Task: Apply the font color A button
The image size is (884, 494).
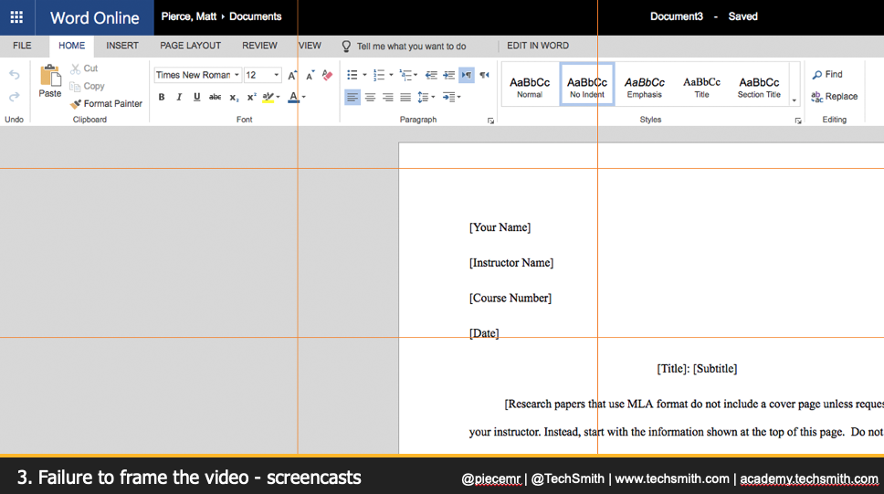Action: (293, 97)
